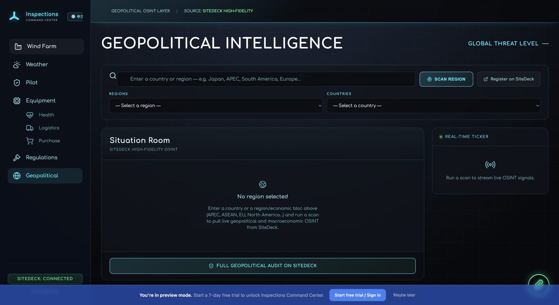Click the Scan Region button
The image size is (559, 305).
pyautogui.click(x=446, y=79)
